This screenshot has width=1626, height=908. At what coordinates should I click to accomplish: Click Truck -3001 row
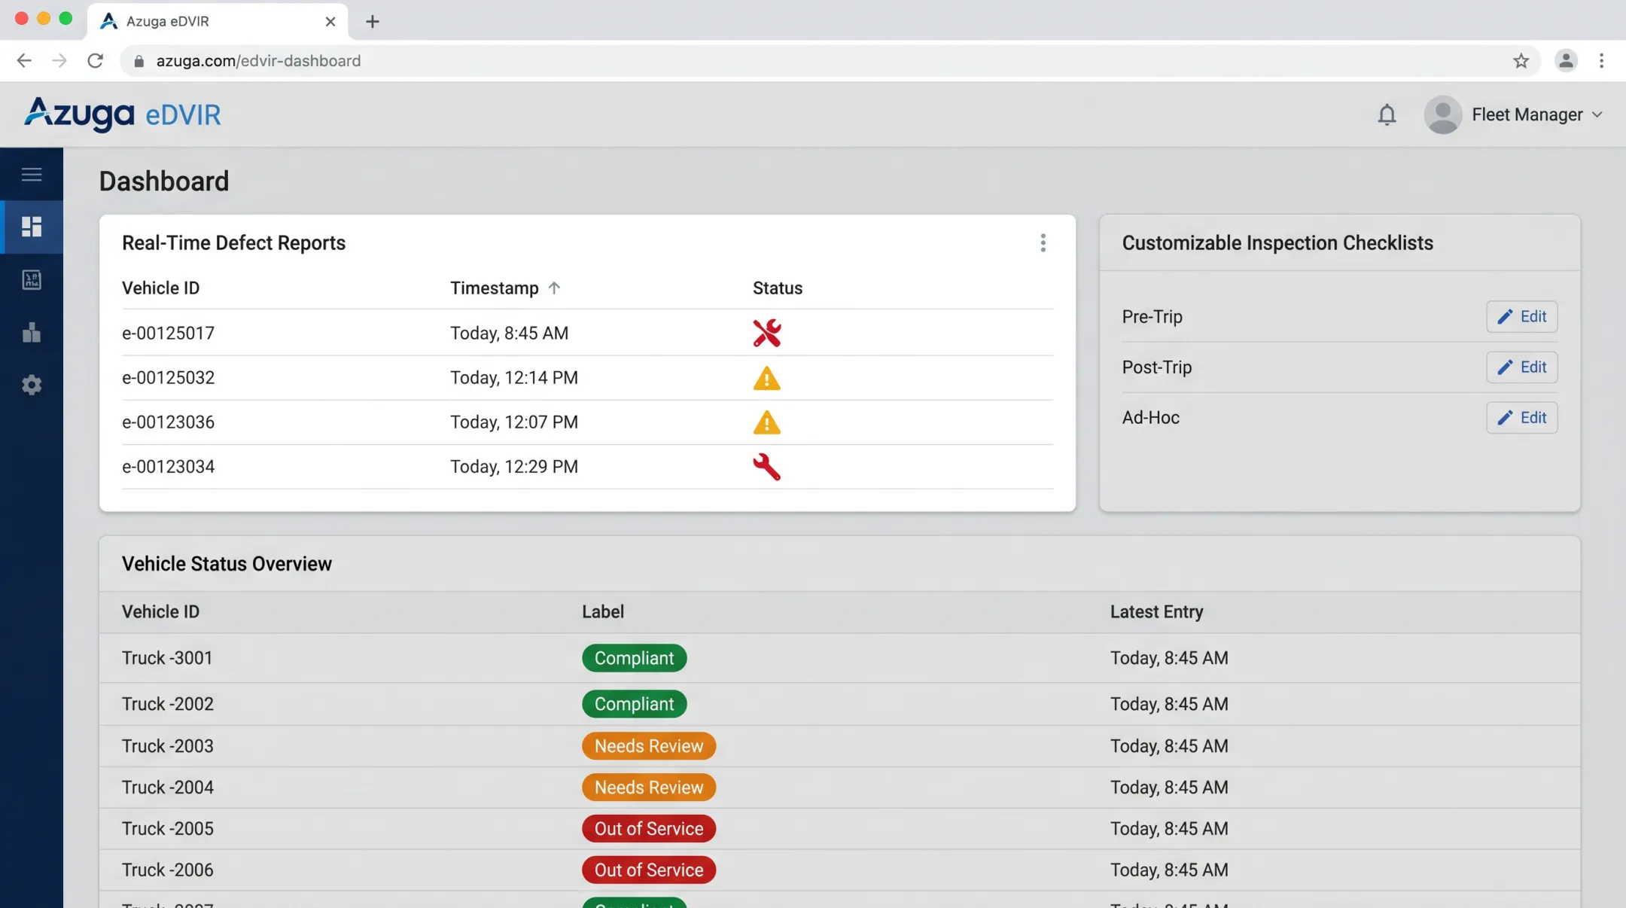(x=839, y=658)
